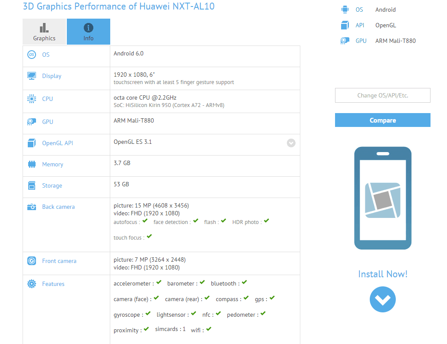This screenshot has height=344, width=447.
Task: Click the 53 GB storage value
Action: click(122, 185)
